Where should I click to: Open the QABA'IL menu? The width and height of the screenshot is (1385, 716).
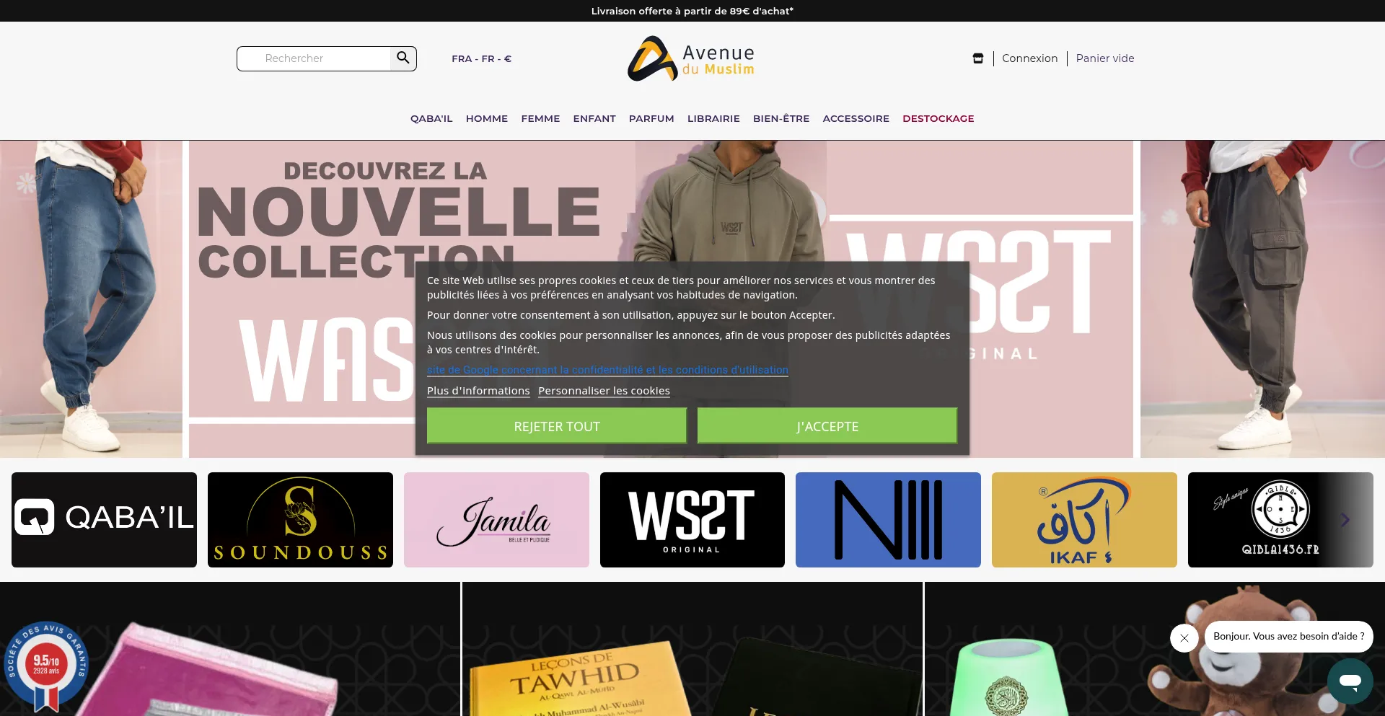(x=431, y=119)
